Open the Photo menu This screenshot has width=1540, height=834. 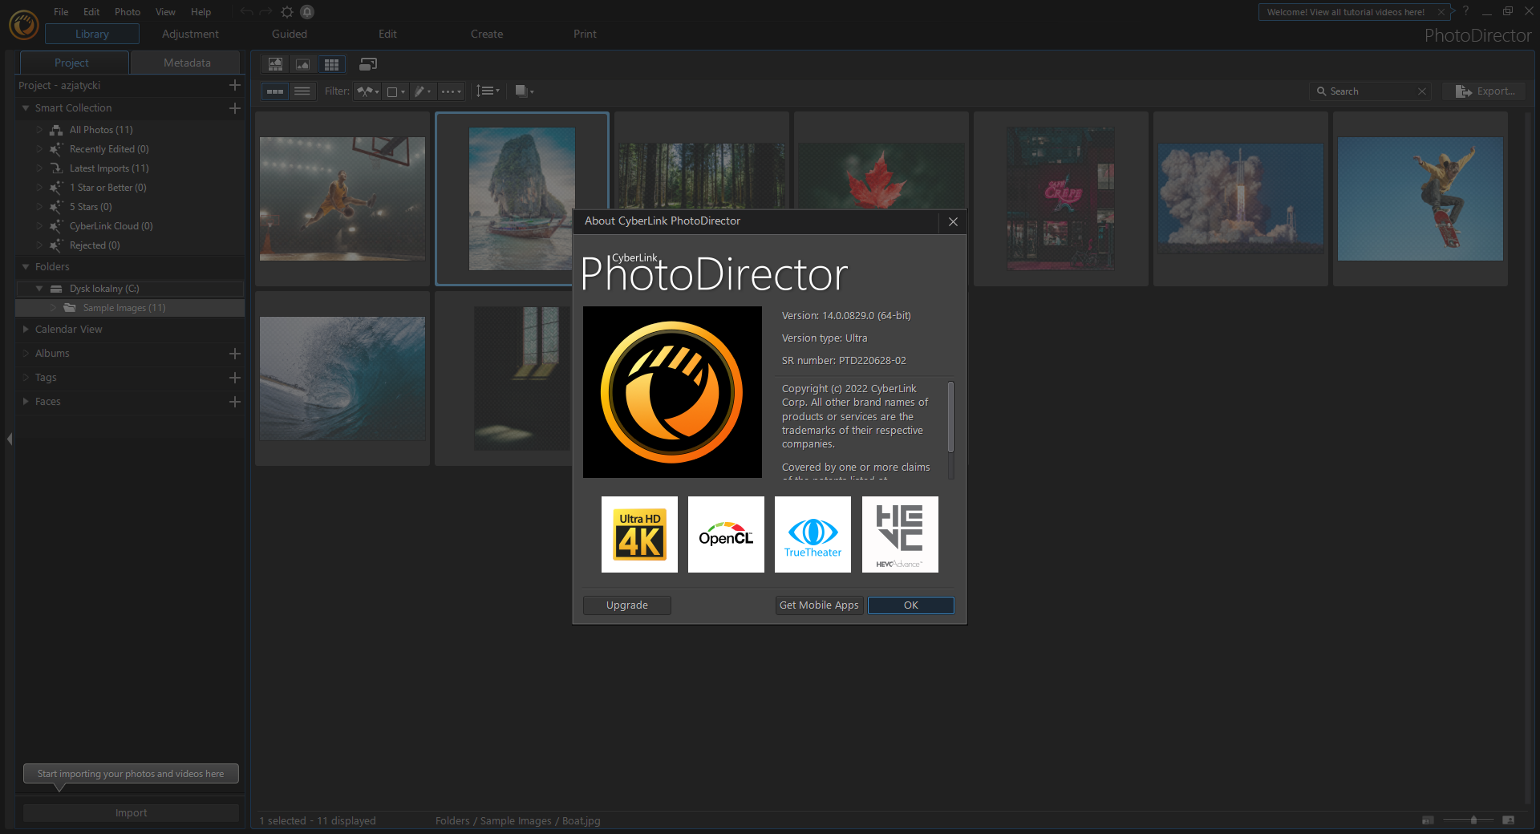[128, 12]
